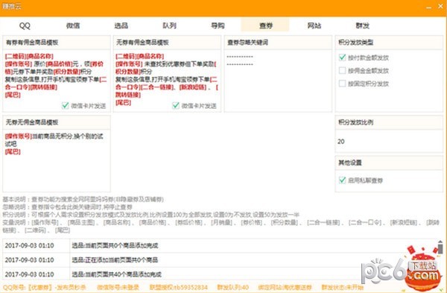The height and width of the screenshot is (293, 447).
Task: Click 联盟授权 status bar entry
Action: 179,287
